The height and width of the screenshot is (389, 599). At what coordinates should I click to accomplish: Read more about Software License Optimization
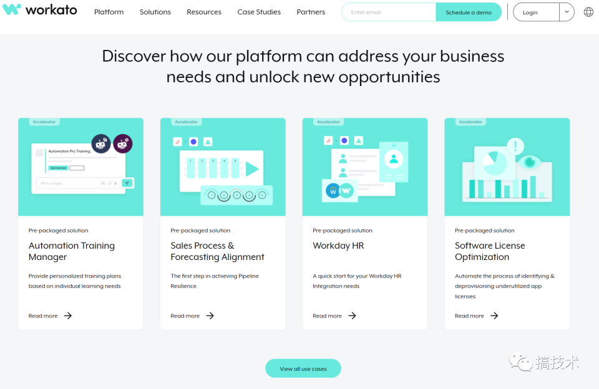click(x=469, y=315)
